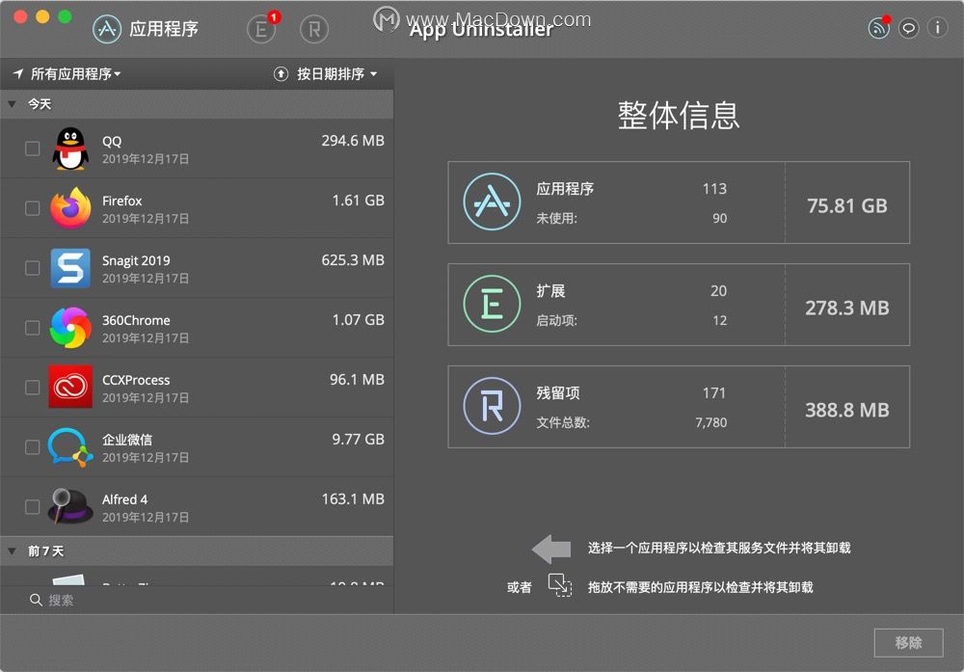
Task: Click the 企业微信 app icon
Action: click(x=70, y=447)
